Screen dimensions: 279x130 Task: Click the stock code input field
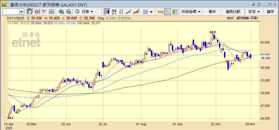11,12
